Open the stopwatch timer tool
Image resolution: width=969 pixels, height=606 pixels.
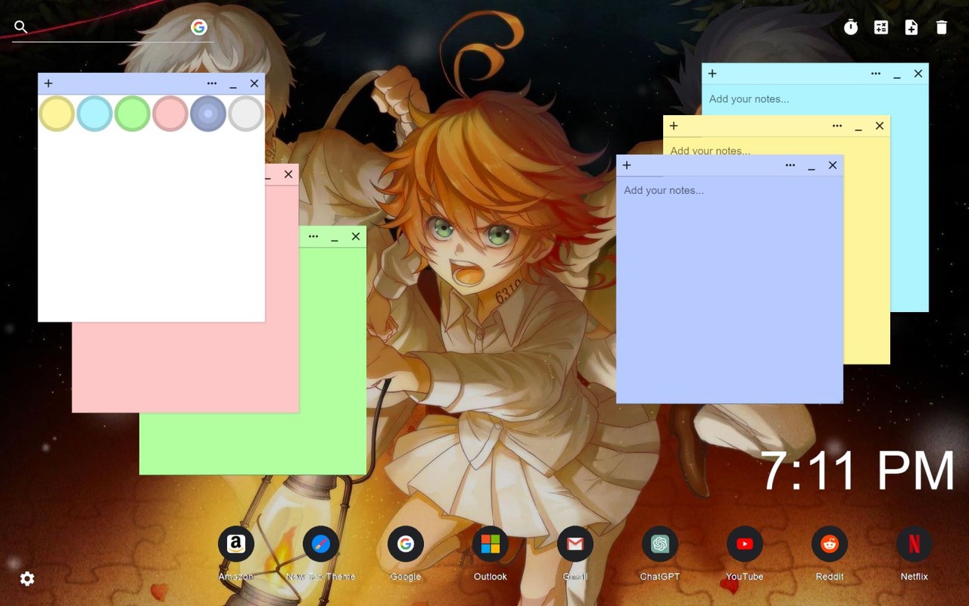coord(851,27)
